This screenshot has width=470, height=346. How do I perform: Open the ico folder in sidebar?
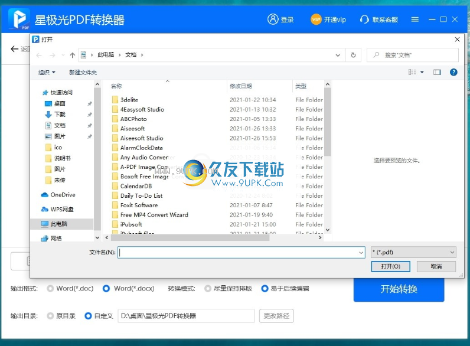(x=58, y=148)
